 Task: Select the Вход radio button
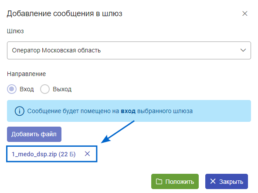pos(12,89)
